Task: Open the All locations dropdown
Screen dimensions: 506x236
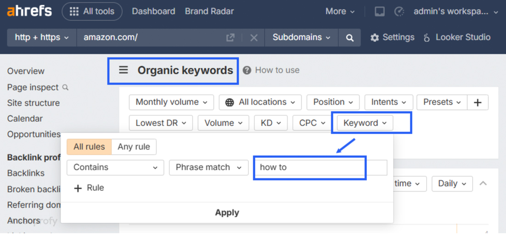Action: (x=260, y=102)
